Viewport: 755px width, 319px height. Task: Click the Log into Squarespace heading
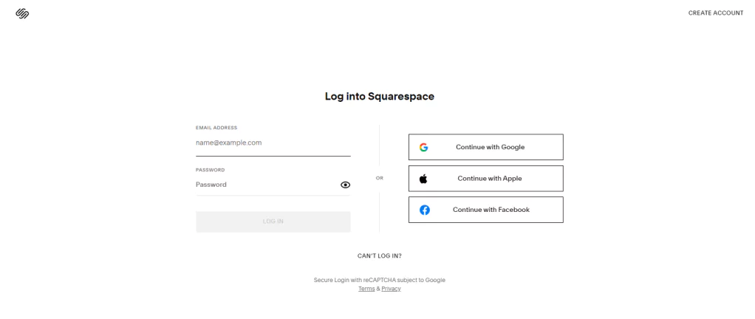(380, 96)
